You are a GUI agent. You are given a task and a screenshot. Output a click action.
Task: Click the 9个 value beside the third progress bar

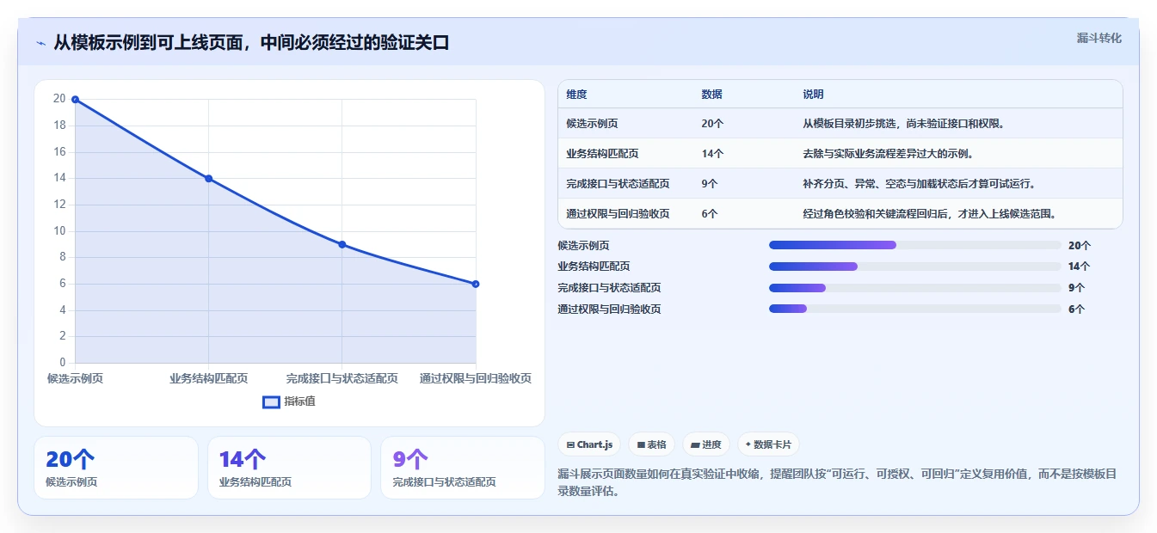[1077, 288]
